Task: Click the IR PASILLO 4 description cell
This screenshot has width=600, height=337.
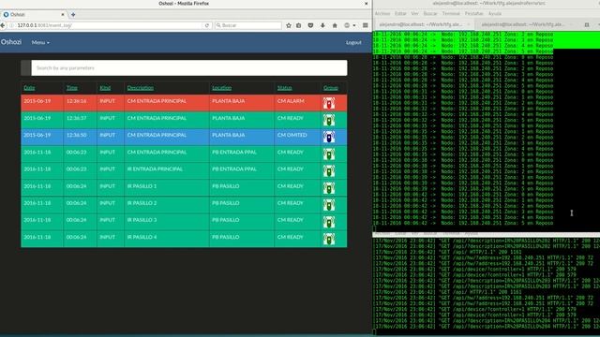Action: pyautogui.click(x=167, y=239)
